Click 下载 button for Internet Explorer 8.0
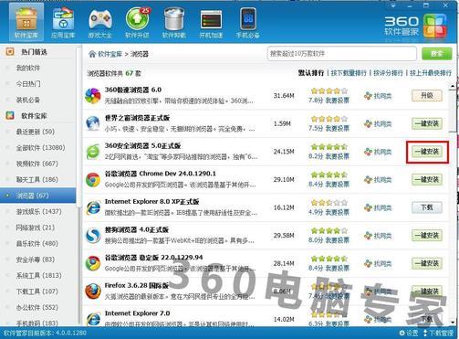This screenshot has width=459, height=339. [x=427, y=207]
